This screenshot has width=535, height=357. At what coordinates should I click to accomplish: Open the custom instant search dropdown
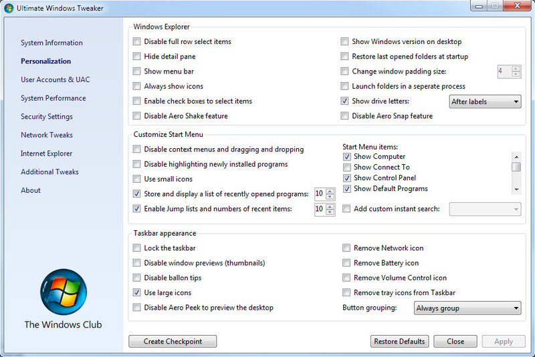pyautogui.click(x=485, y=209)
